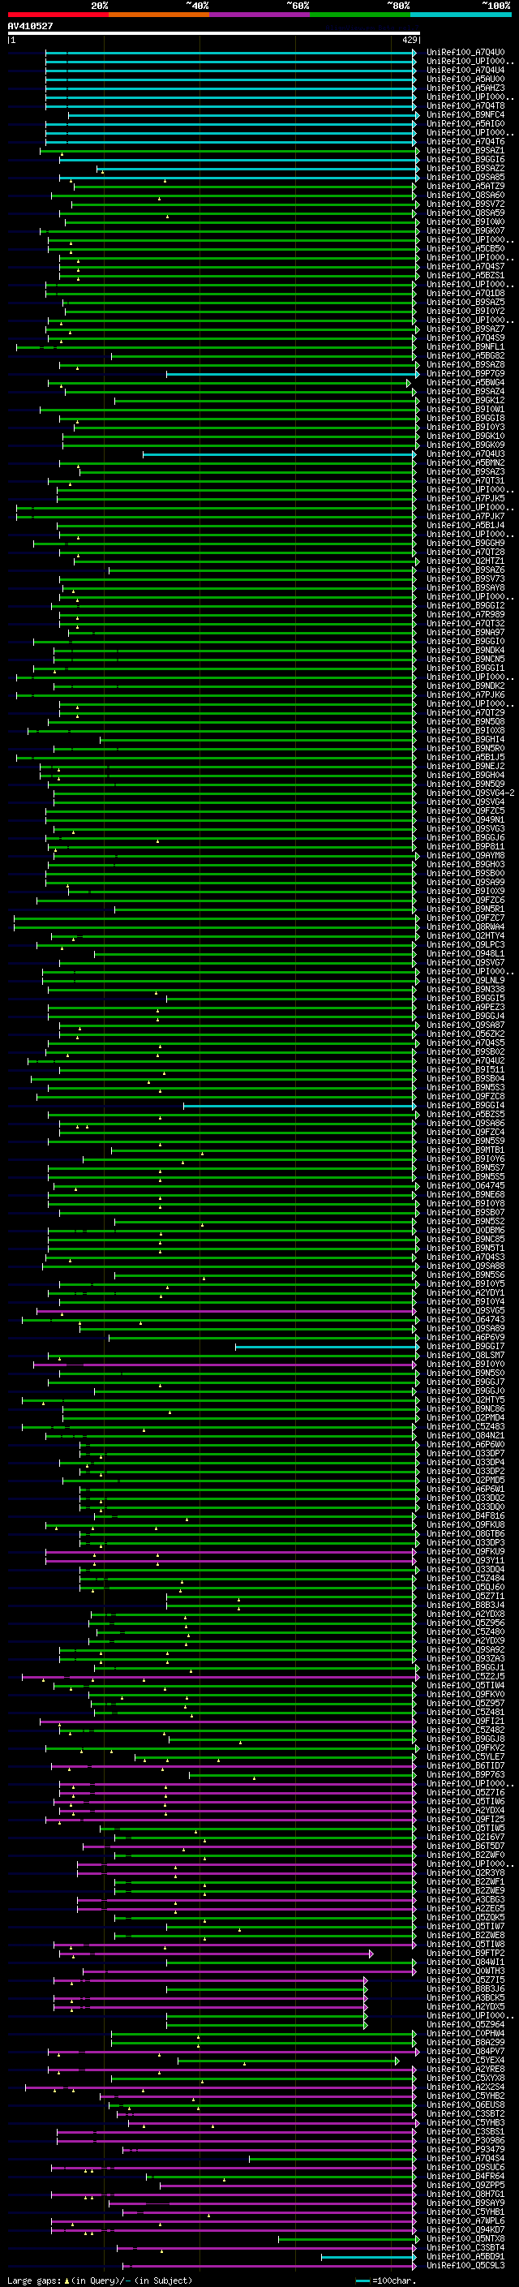This screenshot has height=2287, width=519.
Task: Select hit label UniRef100_B9GGI6
Action: pyautogui.click(x=465, y=160)
